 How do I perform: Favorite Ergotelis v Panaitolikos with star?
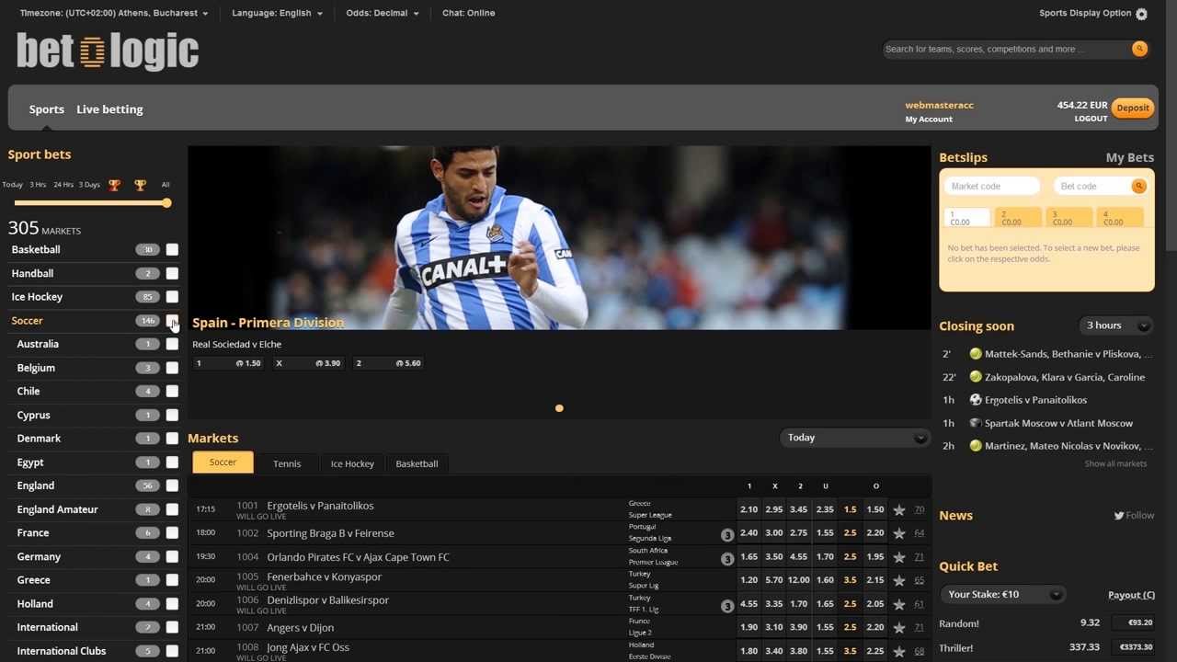[x=899, y=509]
